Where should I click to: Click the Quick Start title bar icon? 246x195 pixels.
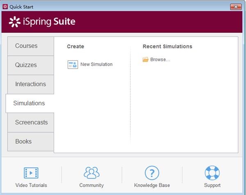[5, 7]
